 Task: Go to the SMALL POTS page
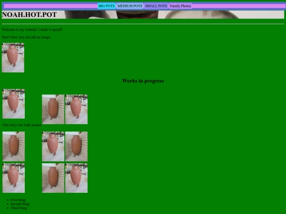tap(156, 6)
